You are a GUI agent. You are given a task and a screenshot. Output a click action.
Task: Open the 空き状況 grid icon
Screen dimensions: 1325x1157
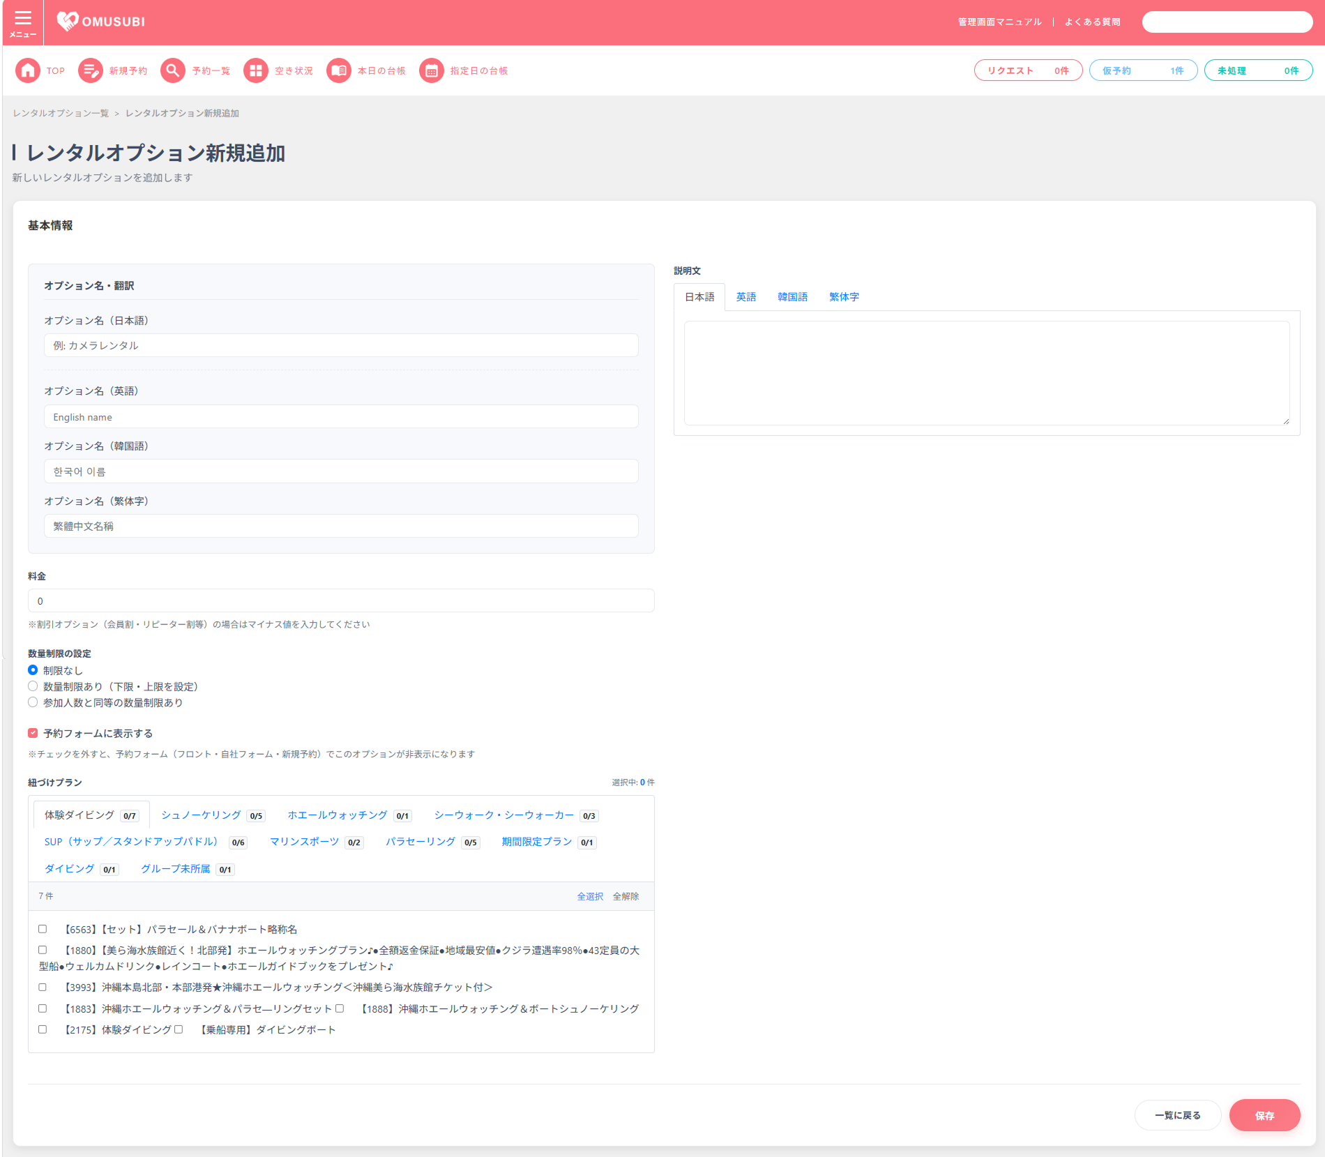[256, 70]
